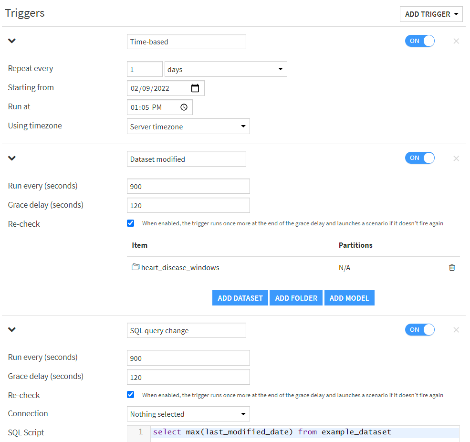Click the Partitions column header
Image resolution: width=470 pixels, height=442 pixels.
[355, 245]
